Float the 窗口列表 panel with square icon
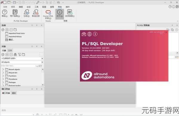 click(x=32, y=89)
